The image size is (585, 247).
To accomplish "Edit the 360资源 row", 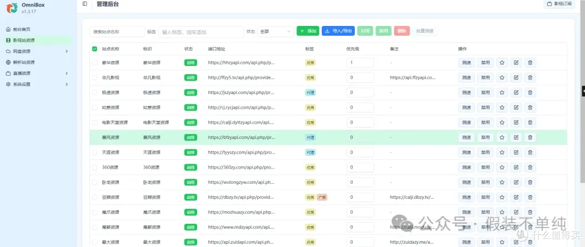I will pyautogui.click(x=516, y=167).
